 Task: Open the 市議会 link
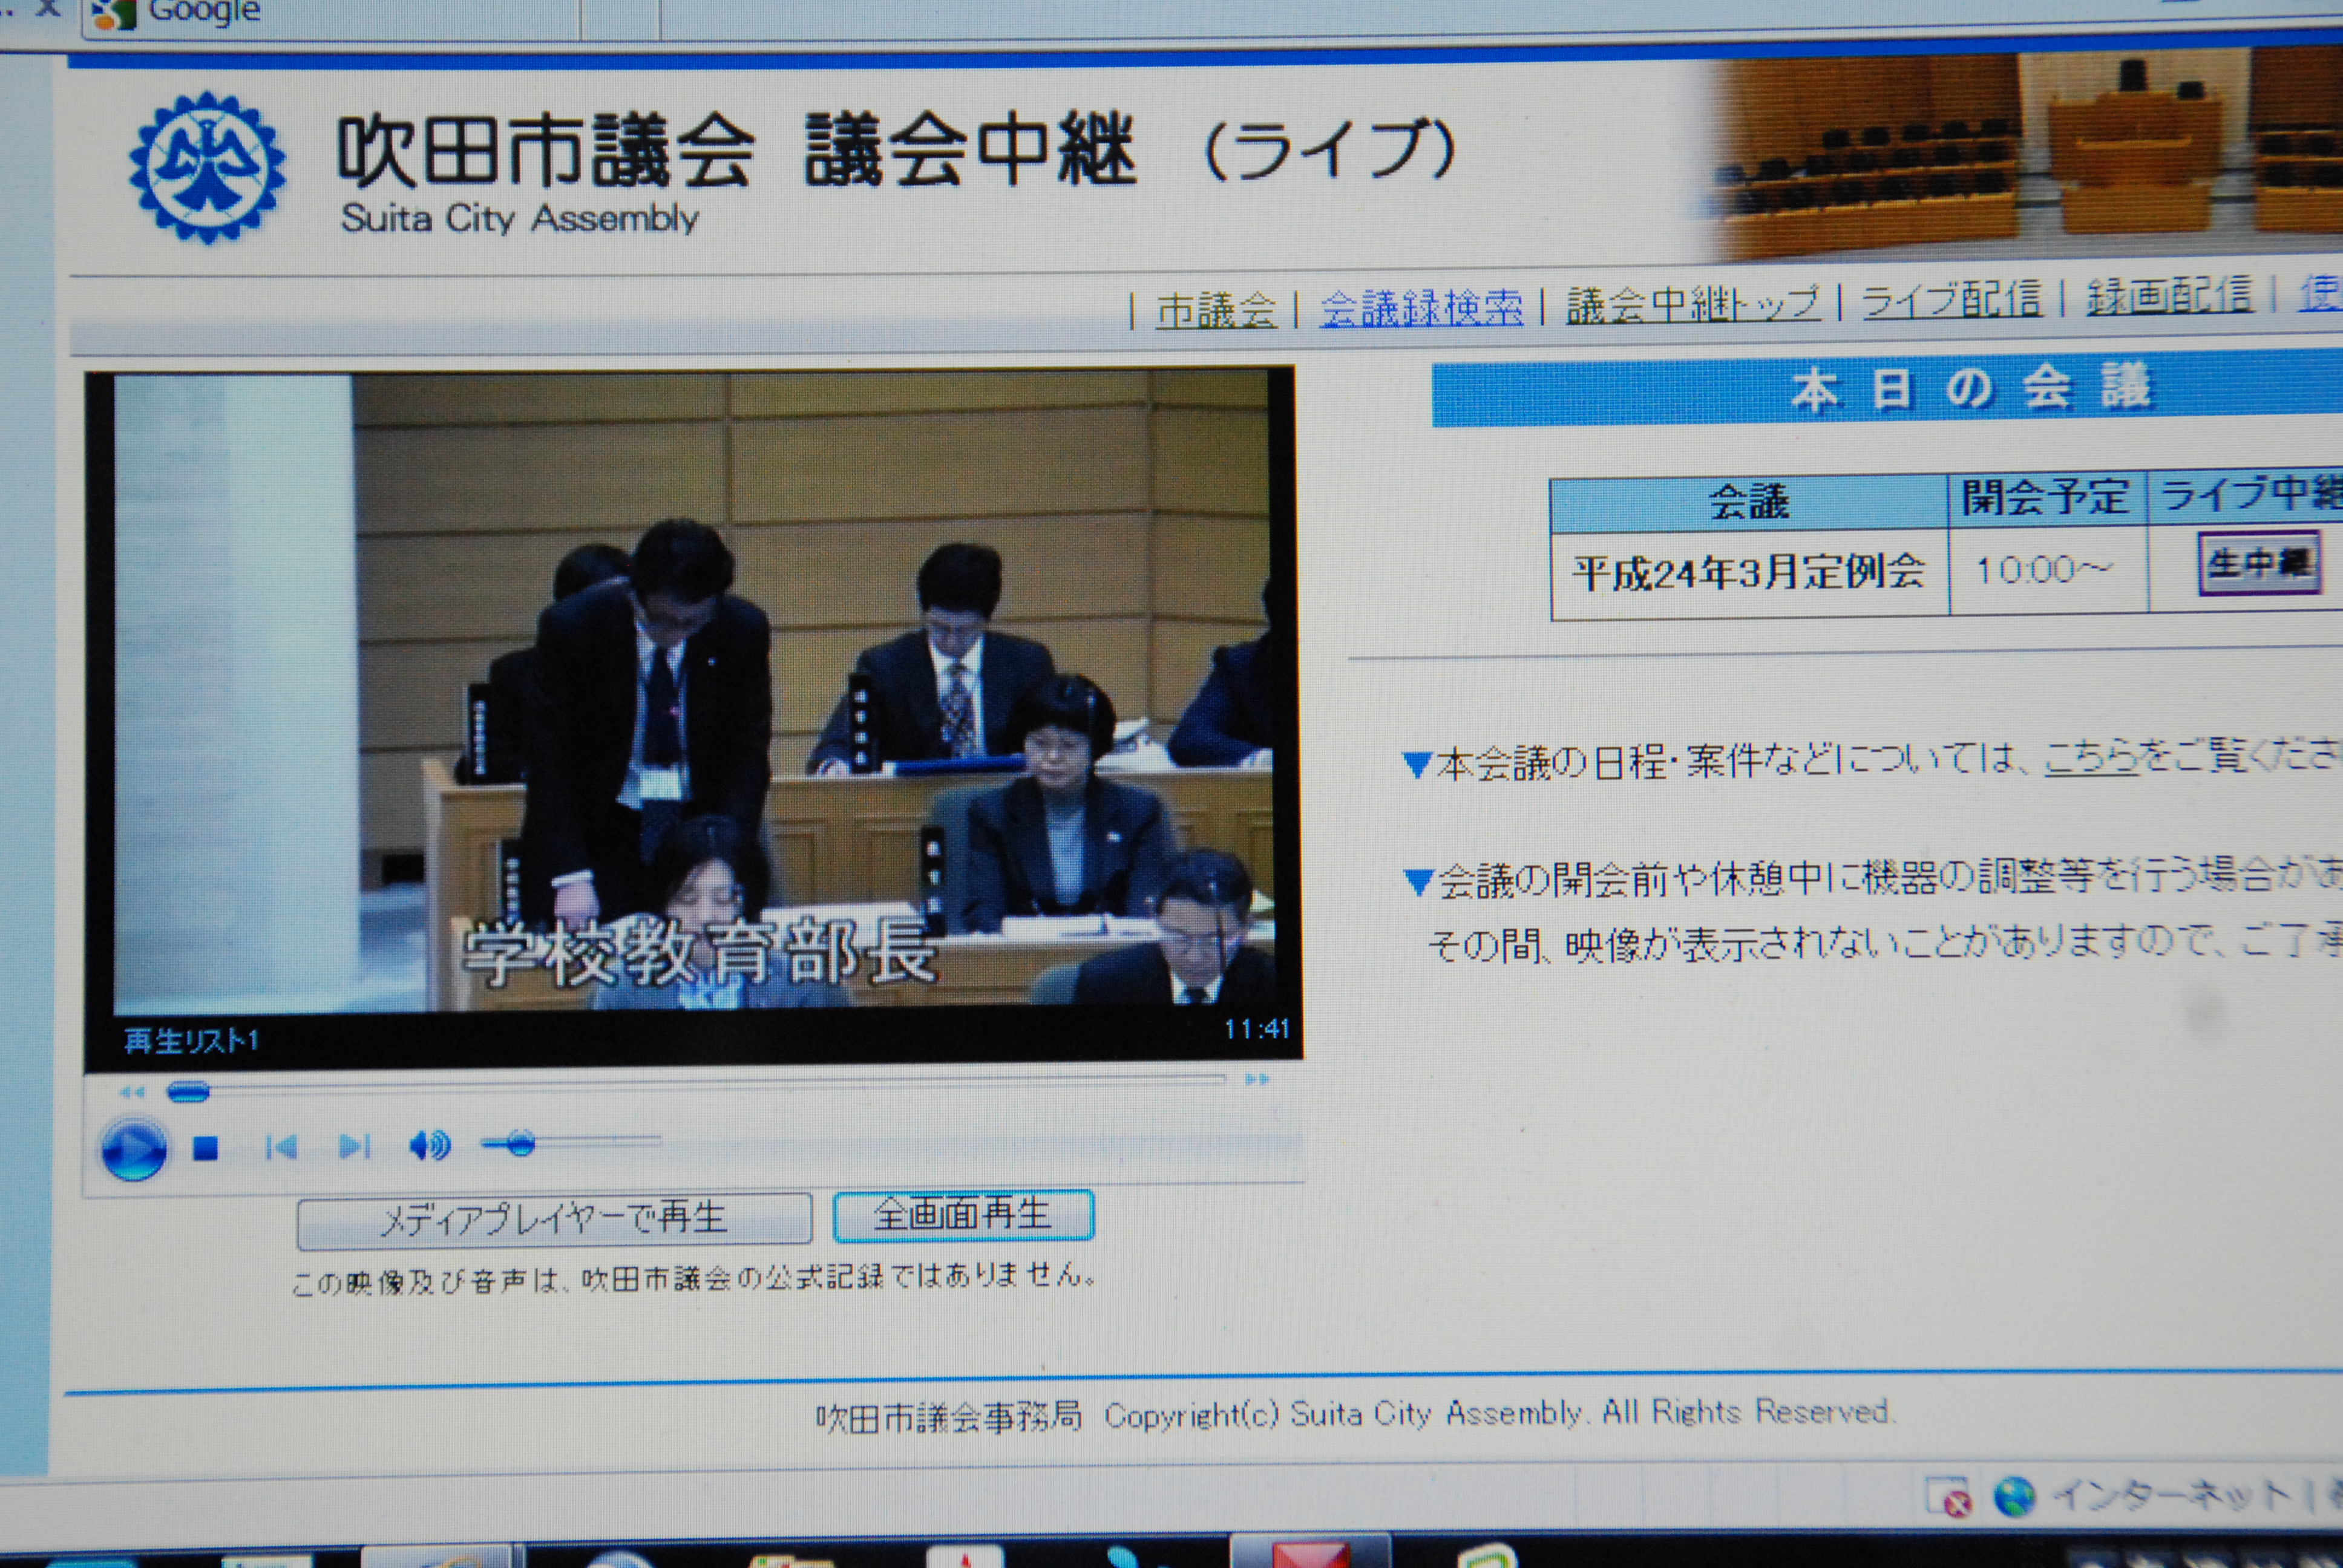[1216, 311]
